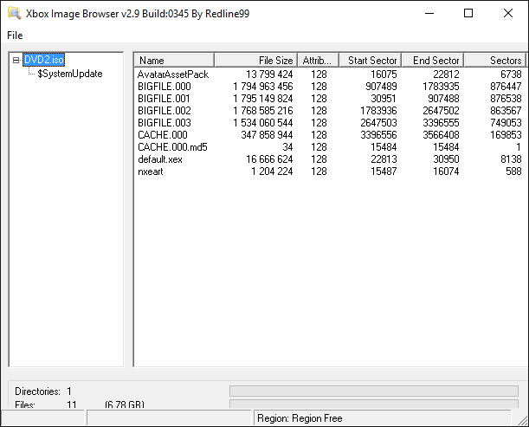Screen dimensions: 529x427
Task: Select the CACHE.000 file
Action: click(162, 134)
